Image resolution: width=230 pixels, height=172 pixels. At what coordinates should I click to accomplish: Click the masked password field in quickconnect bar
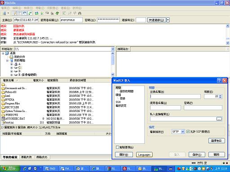[x=108, y=20]
